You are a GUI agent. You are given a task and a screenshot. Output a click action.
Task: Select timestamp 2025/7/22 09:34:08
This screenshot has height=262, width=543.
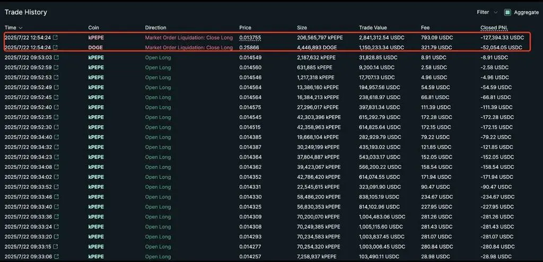coord(28,167)
